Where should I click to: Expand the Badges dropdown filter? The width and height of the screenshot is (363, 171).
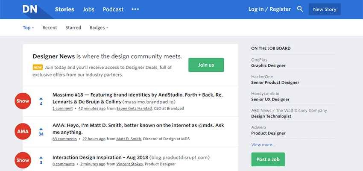[99, 28]
